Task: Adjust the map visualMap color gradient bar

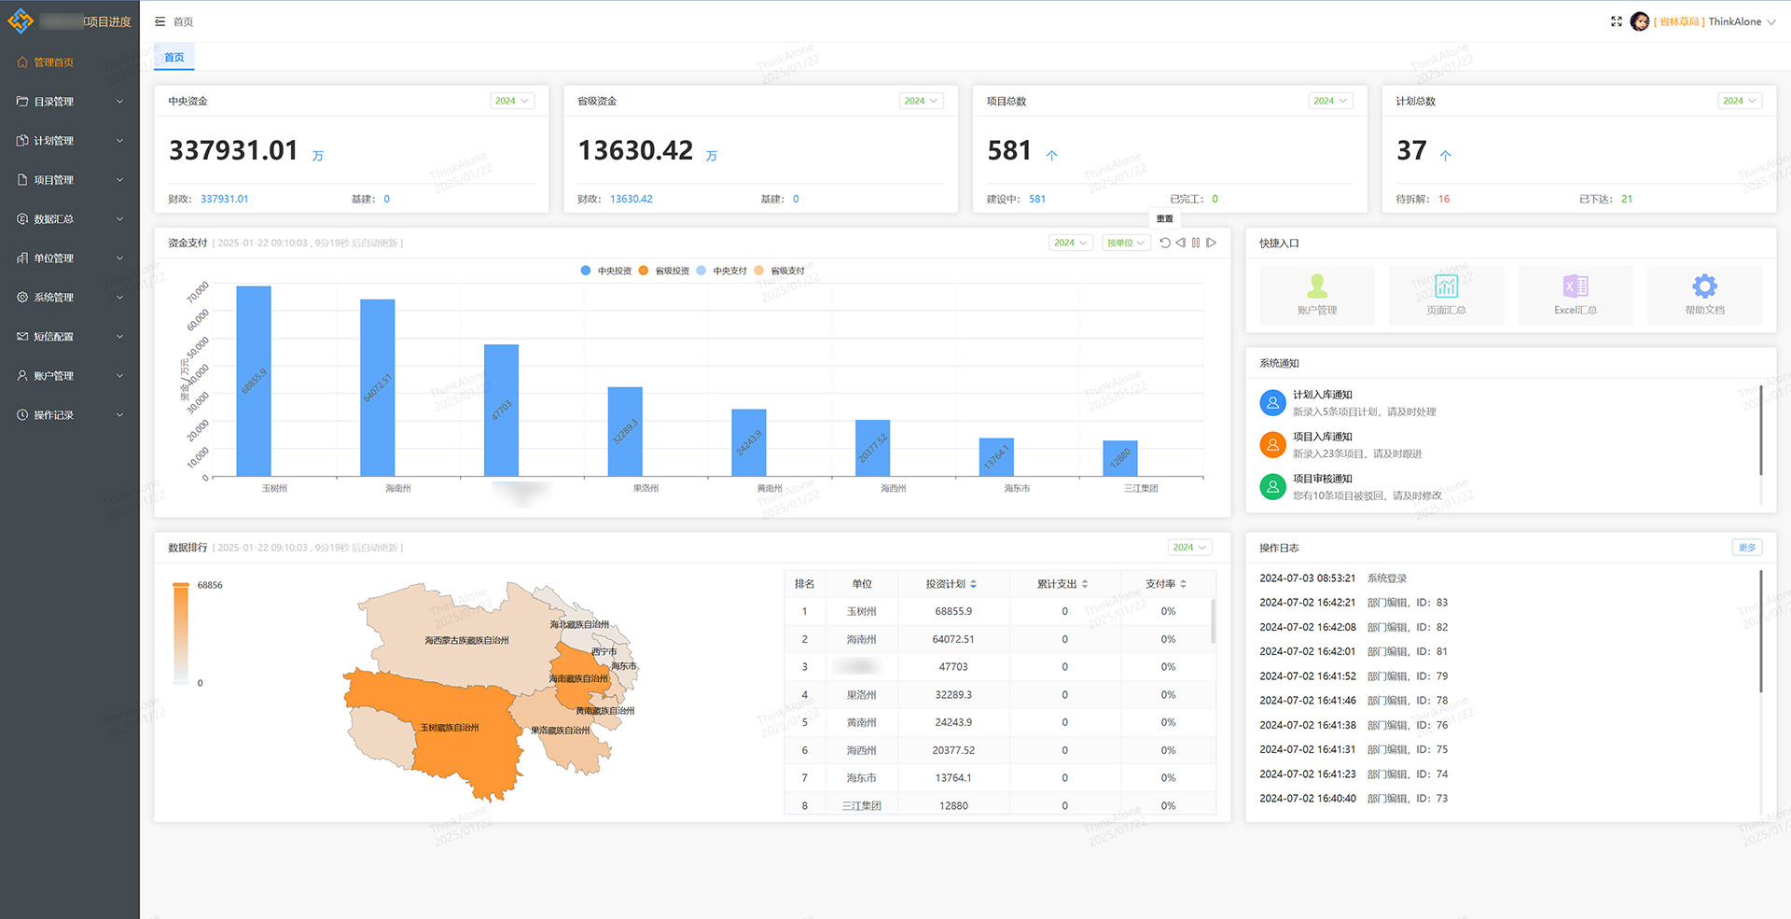Action: coord(181,634)
